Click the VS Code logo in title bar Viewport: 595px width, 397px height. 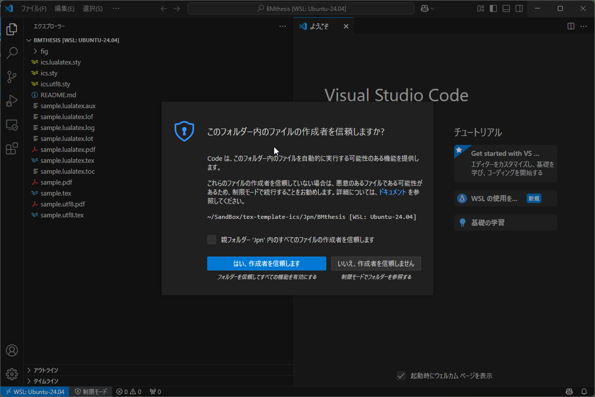9,8
